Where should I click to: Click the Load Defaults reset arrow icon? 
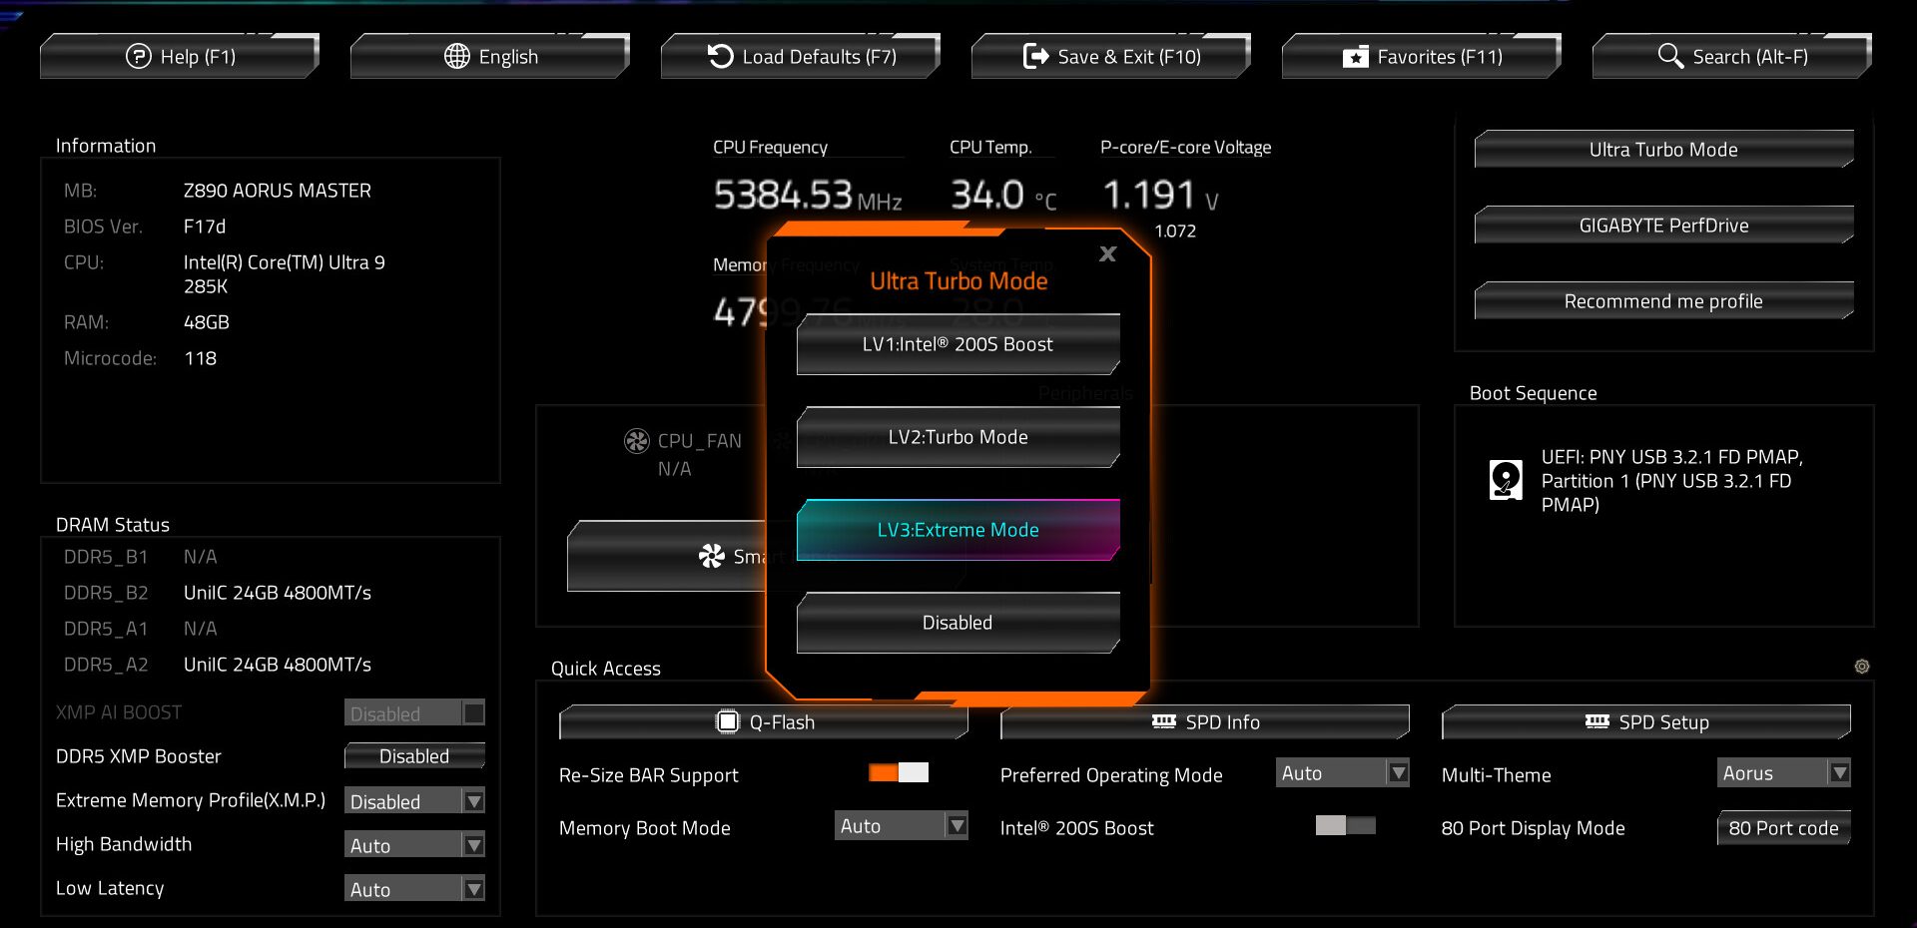pos(720,56)
